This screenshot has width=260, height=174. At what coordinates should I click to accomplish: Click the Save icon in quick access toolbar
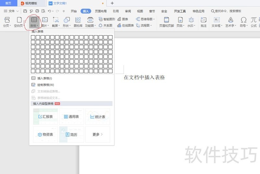(25, 11)
